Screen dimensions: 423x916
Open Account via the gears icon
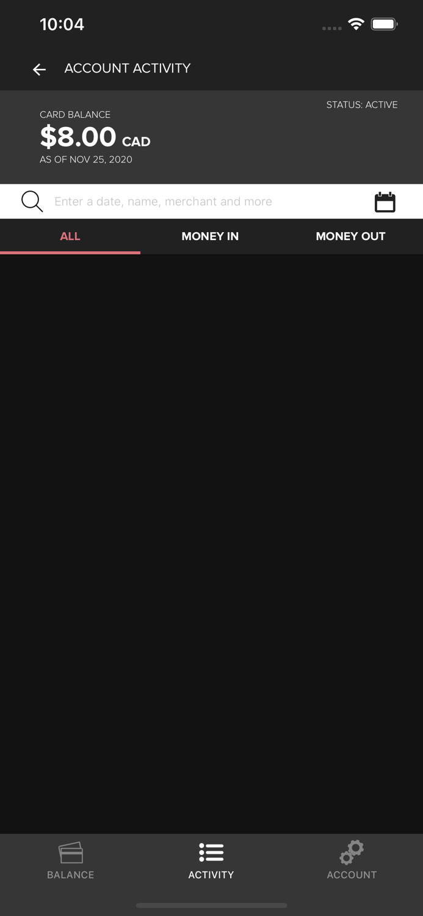[x=352, y=852]
